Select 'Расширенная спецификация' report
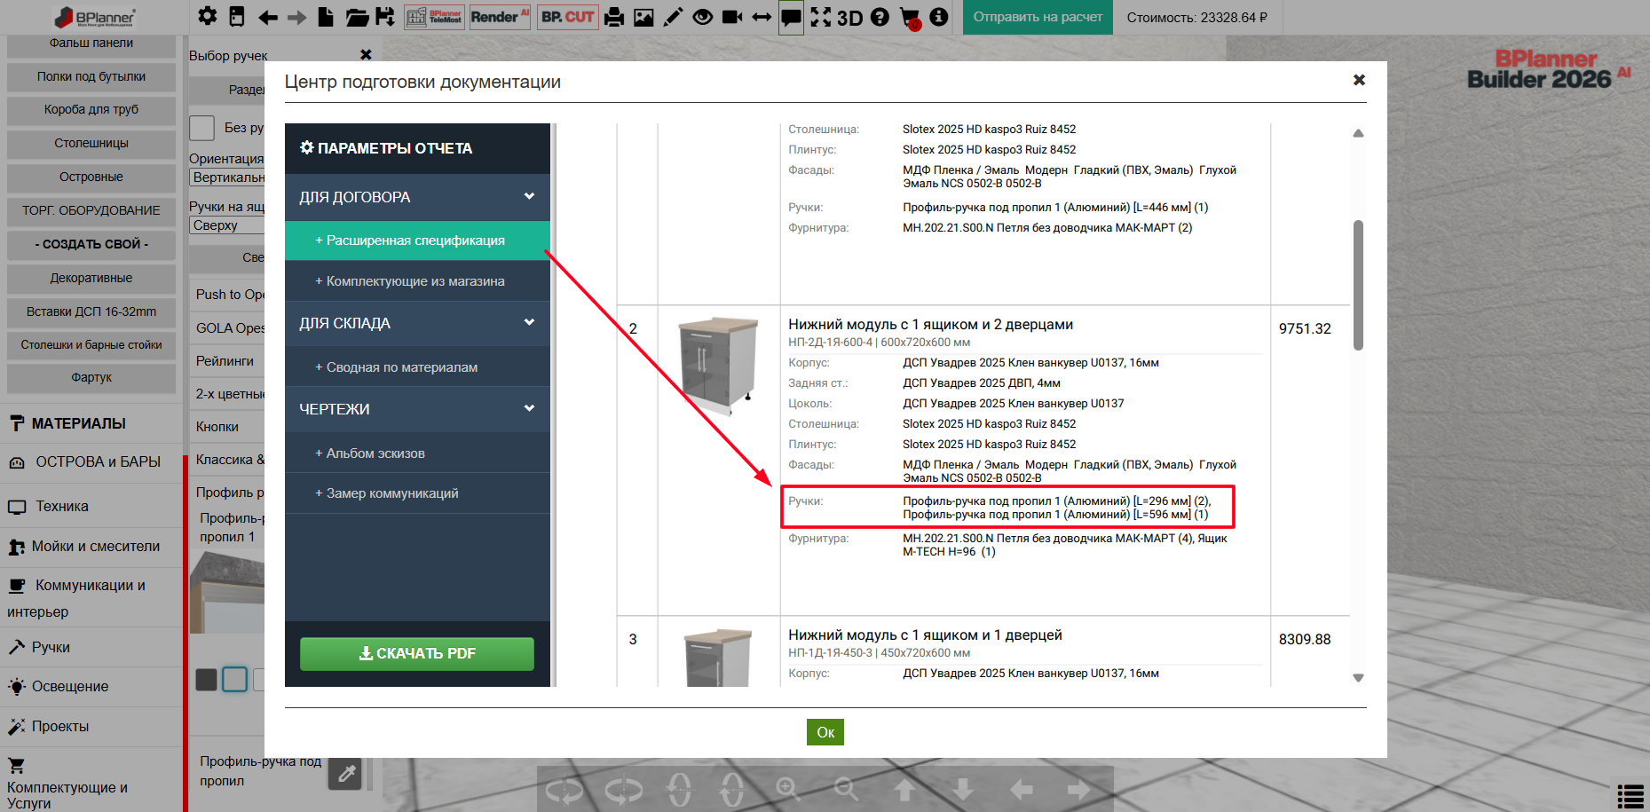 tap(417, 240)
